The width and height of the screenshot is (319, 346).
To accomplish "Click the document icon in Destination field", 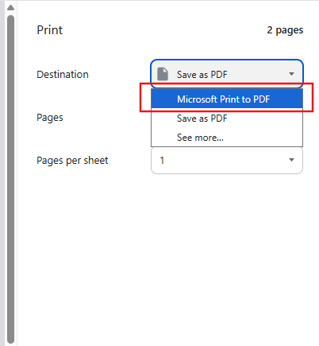I will [163, 74].
